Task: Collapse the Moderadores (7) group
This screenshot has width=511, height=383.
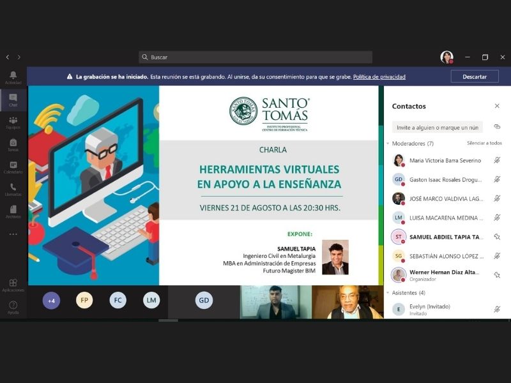Action: pyautogui.click(x=388, y=143)
